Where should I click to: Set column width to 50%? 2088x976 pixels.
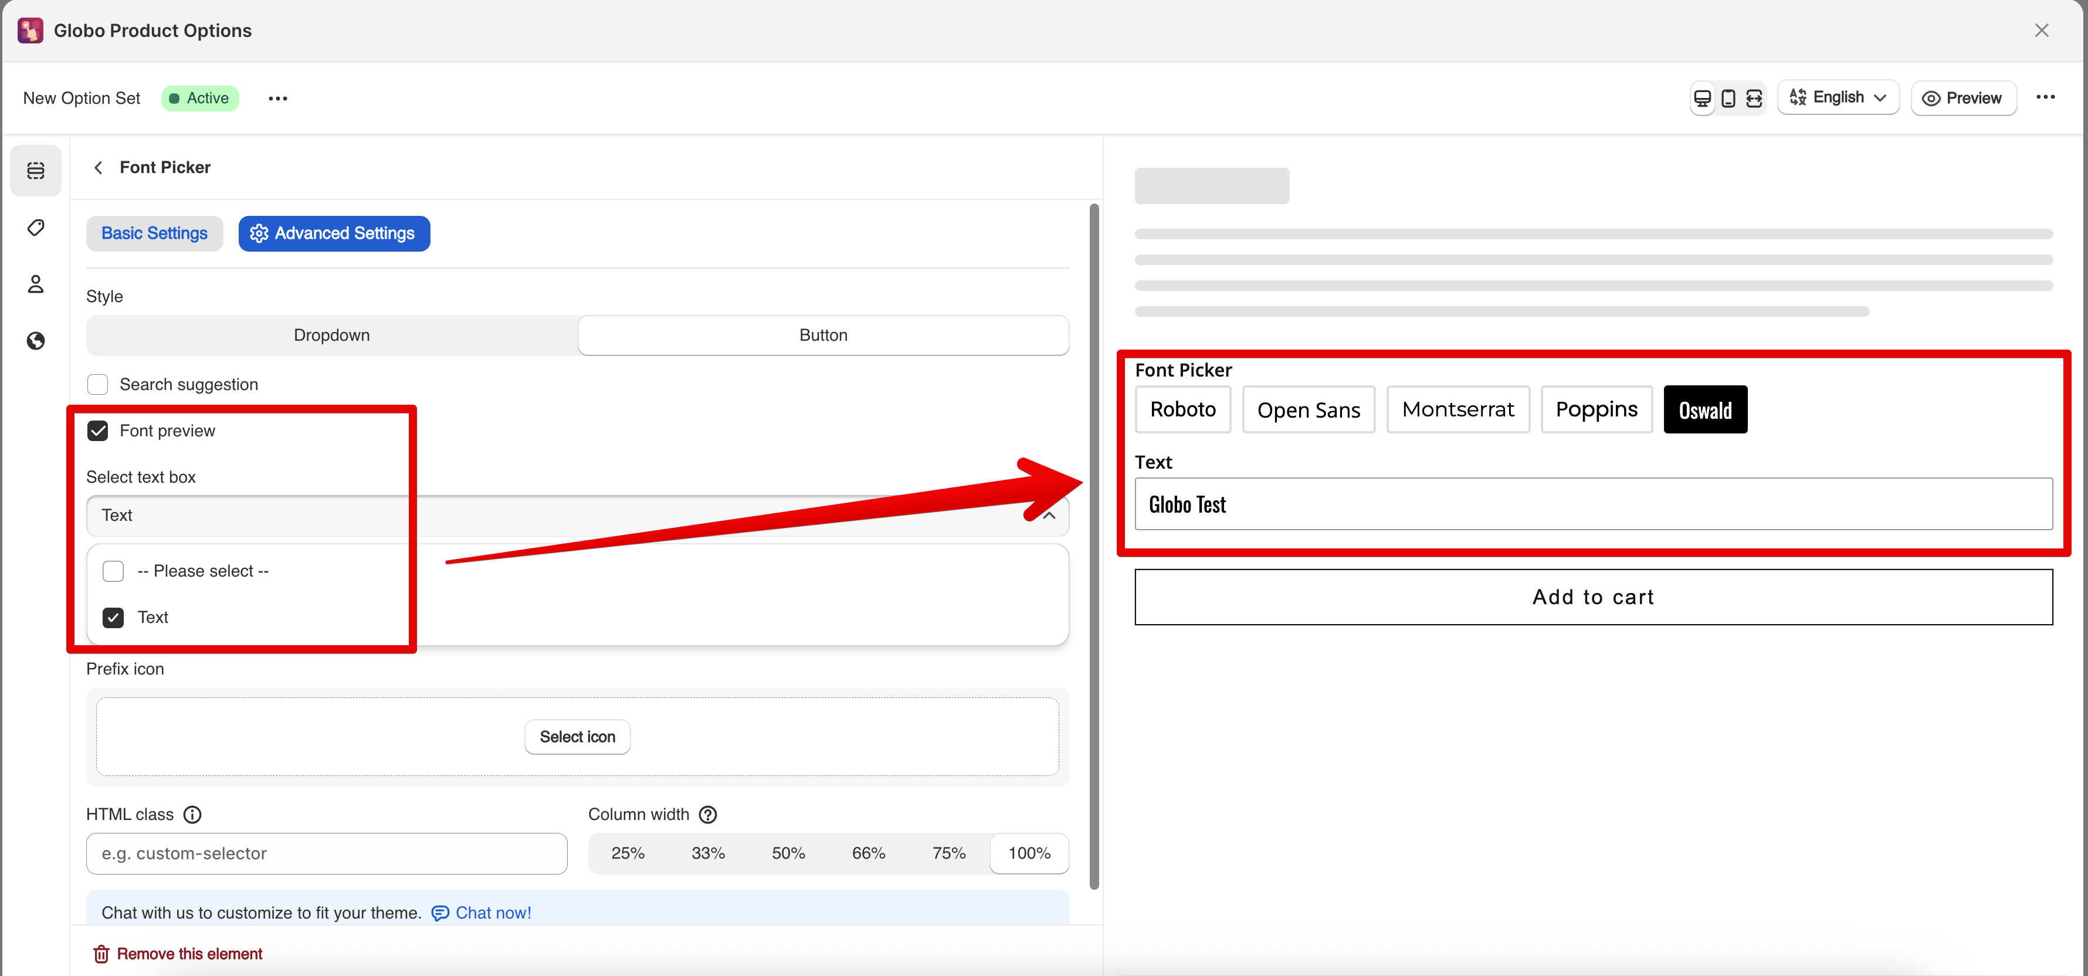(788, 853)
